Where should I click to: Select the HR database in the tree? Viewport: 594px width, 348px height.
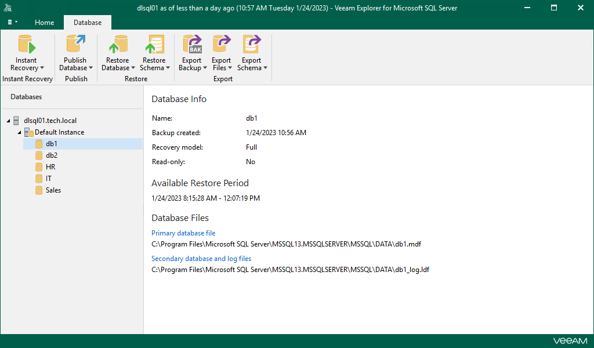point(50,167)
